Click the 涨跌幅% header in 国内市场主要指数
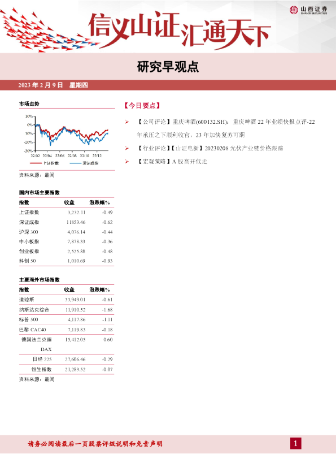The height and width of the screenshot is (476, 336). (x=100, y=202)
